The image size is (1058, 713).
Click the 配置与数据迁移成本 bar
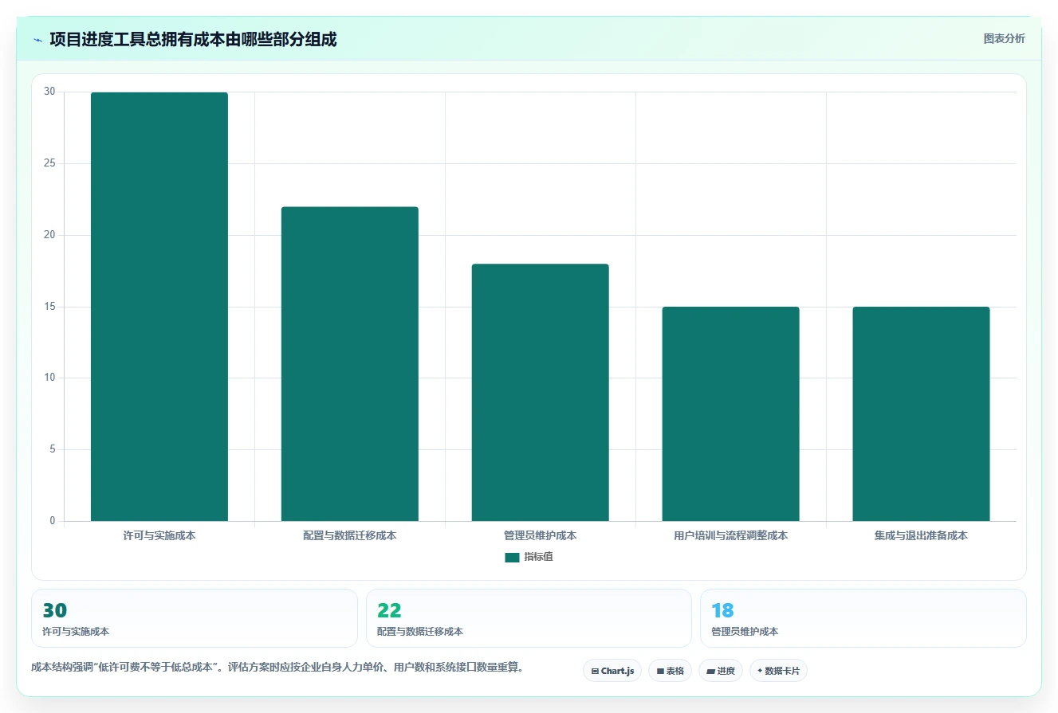pyautogui.click(x=350, y=364)
